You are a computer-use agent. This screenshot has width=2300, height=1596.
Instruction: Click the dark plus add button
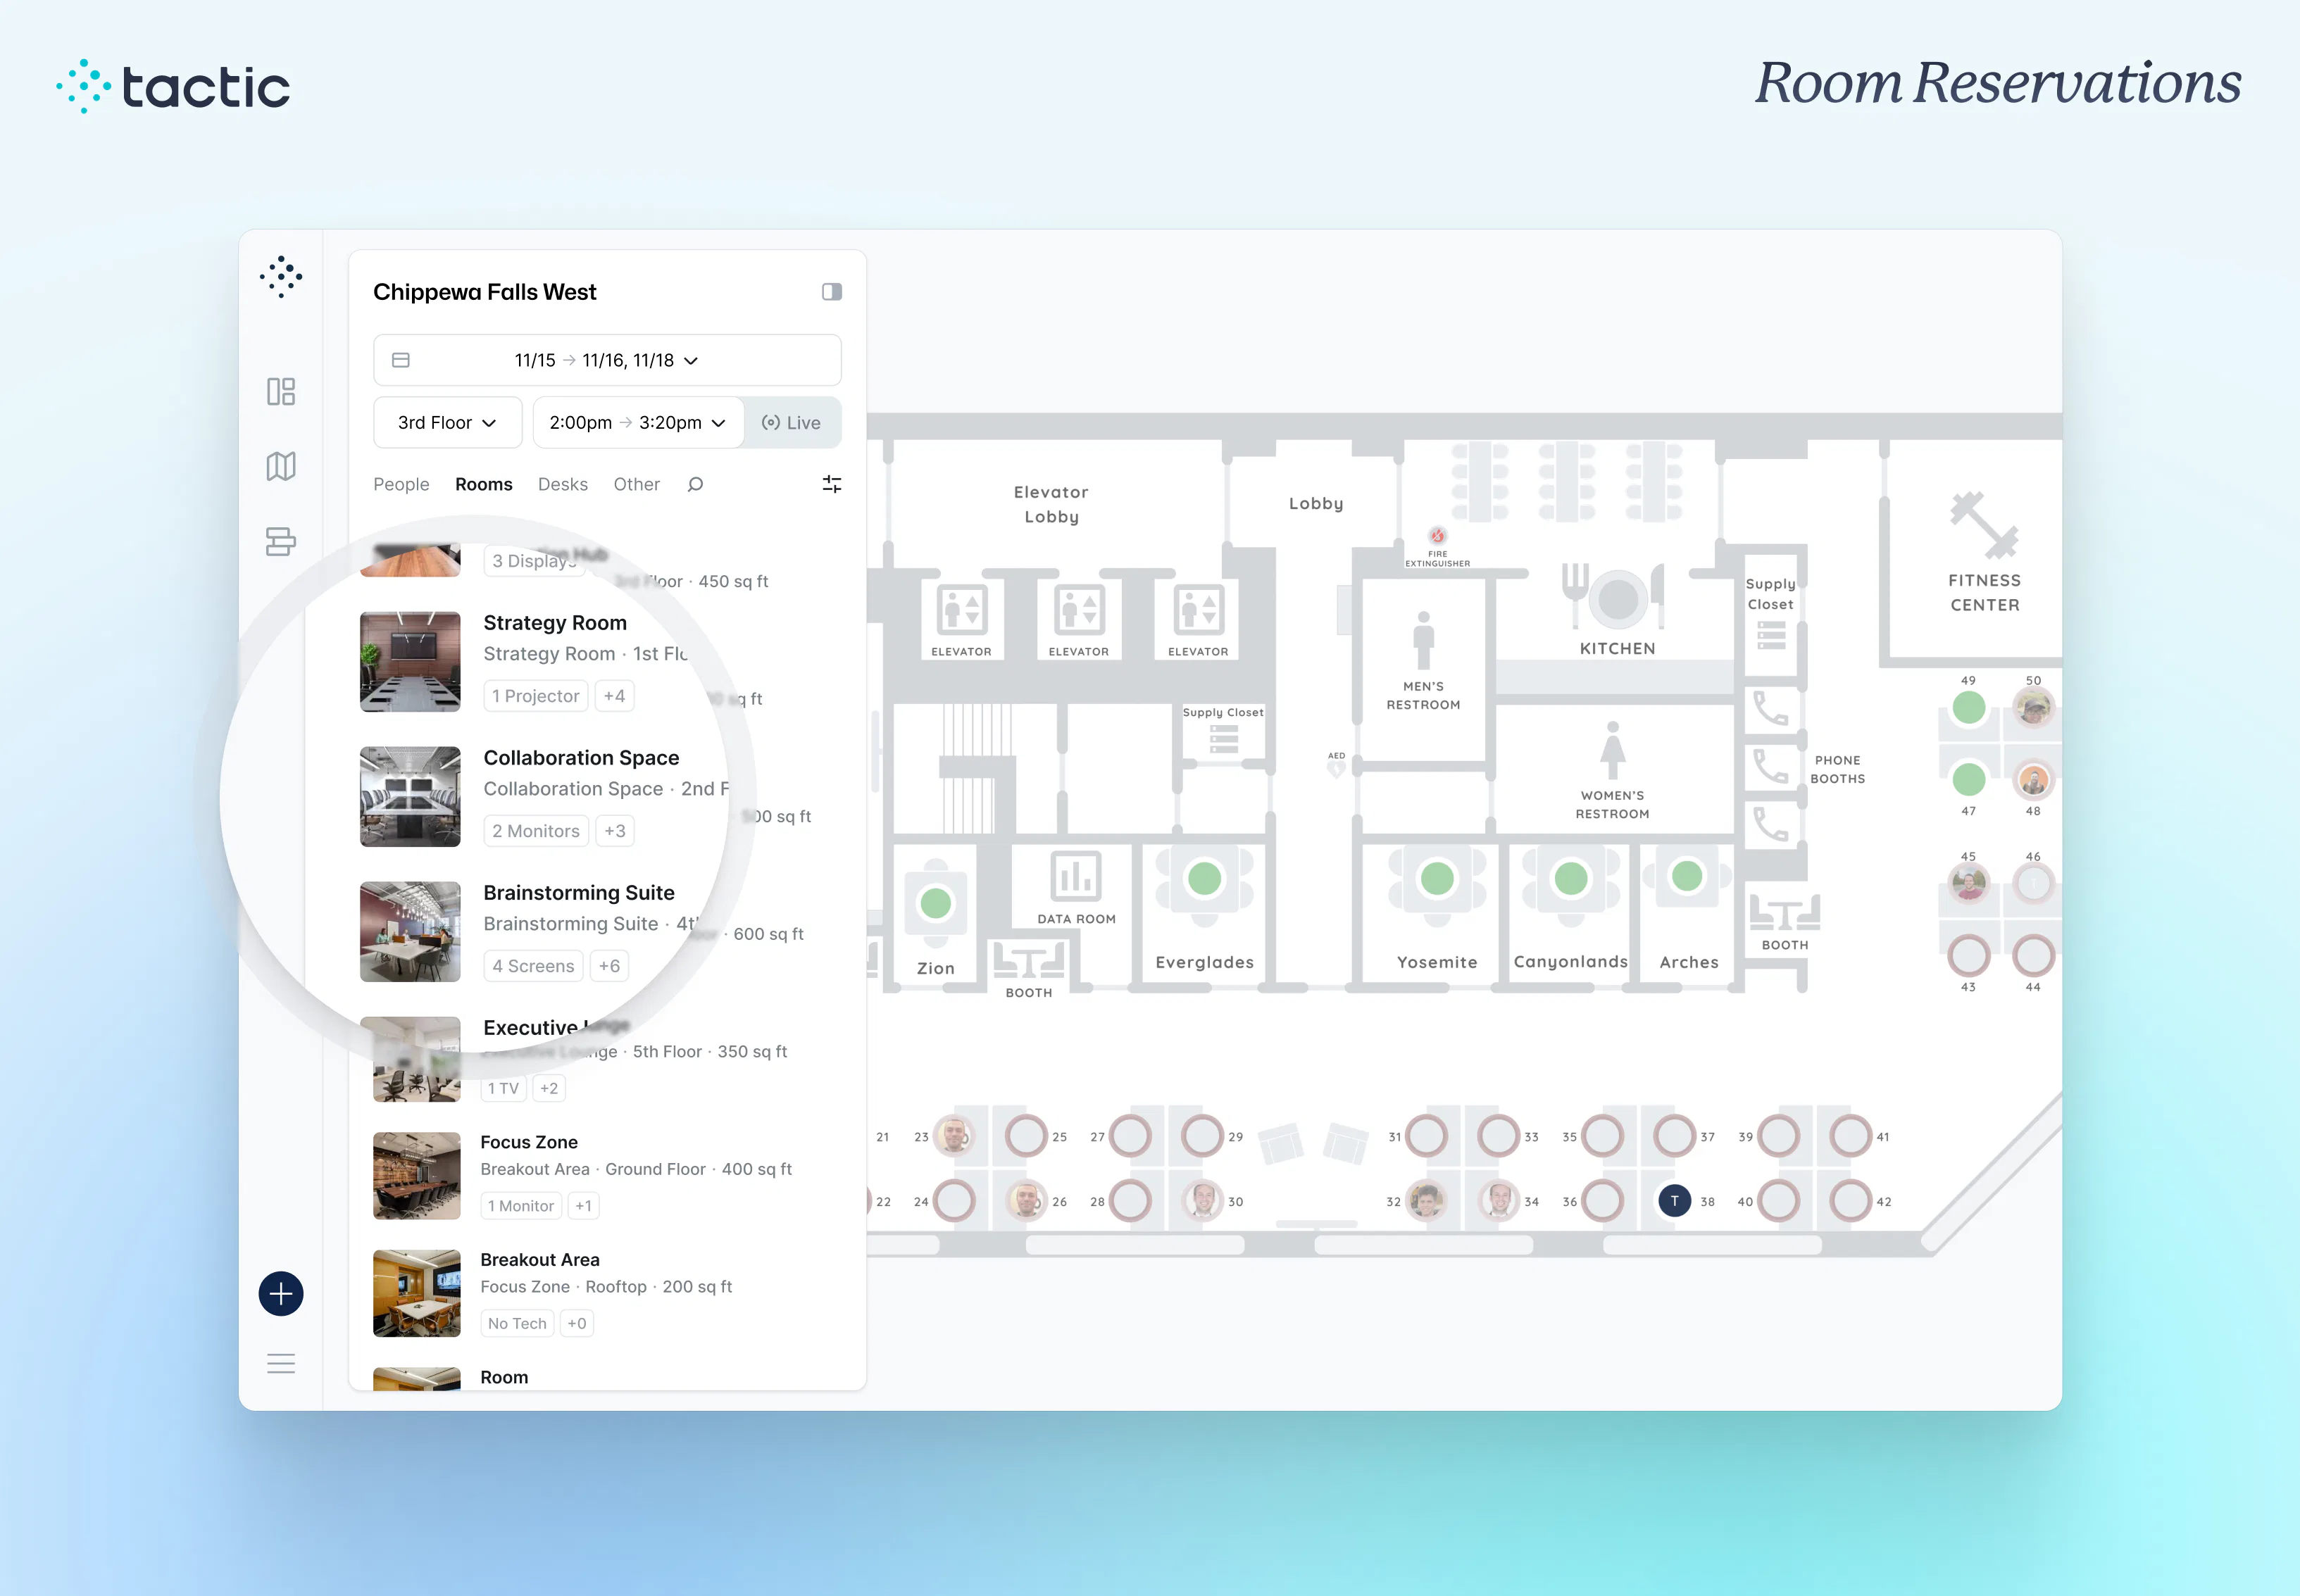(x=281, y=1294)
